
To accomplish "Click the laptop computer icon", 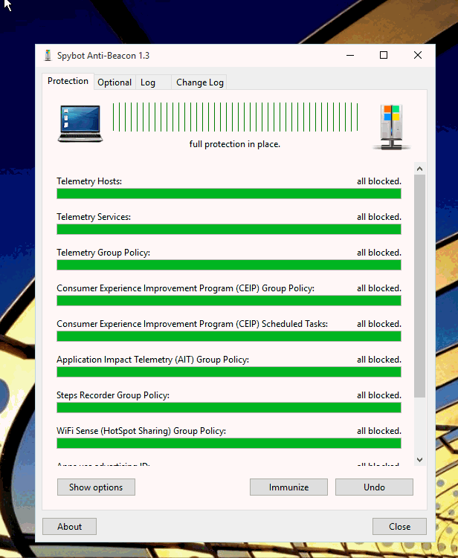I will (x=80, y=123).
